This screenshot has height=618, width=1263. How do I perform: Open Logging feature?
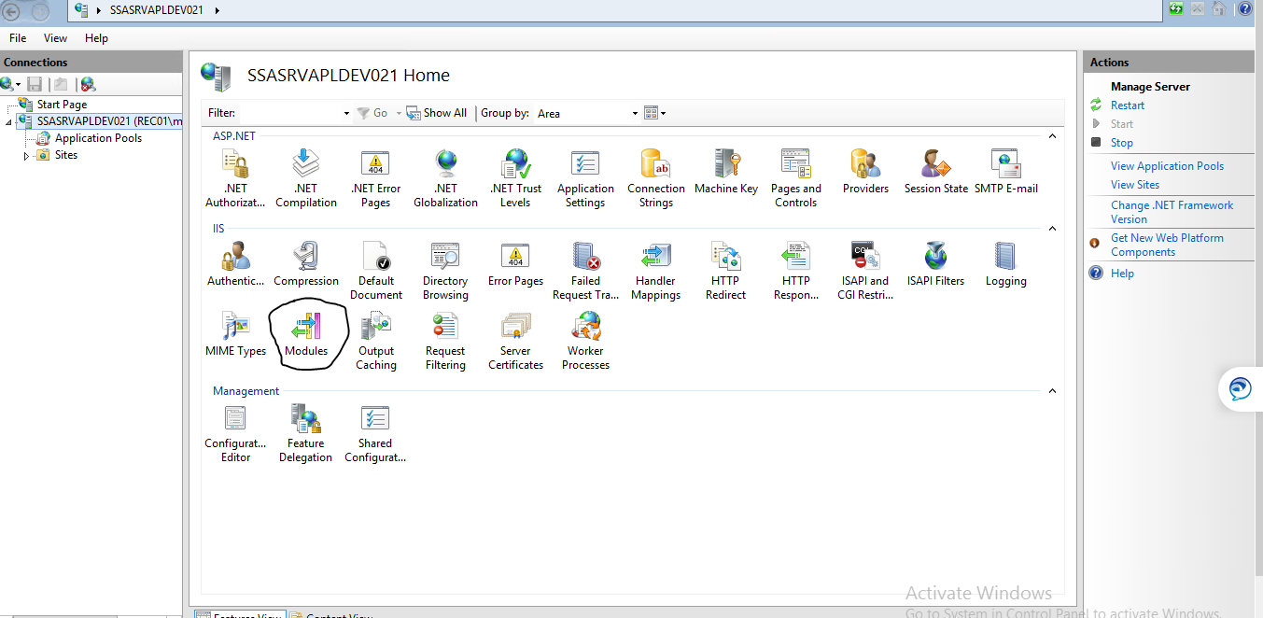(x=1006, y=264)
